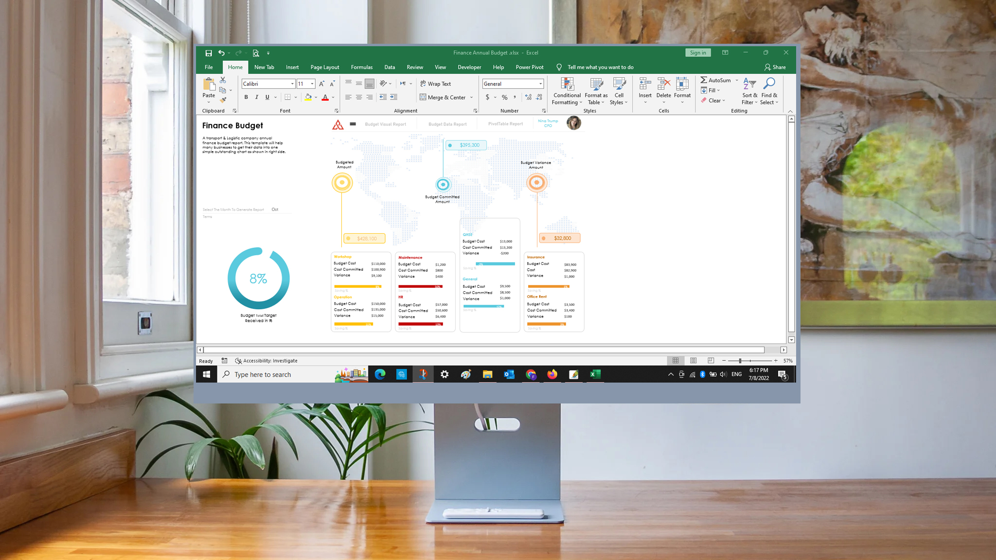Switch to Formulas ribbon tab
Image resolution: width=996 pixels, height=560 pixels.
coord(362,67)
